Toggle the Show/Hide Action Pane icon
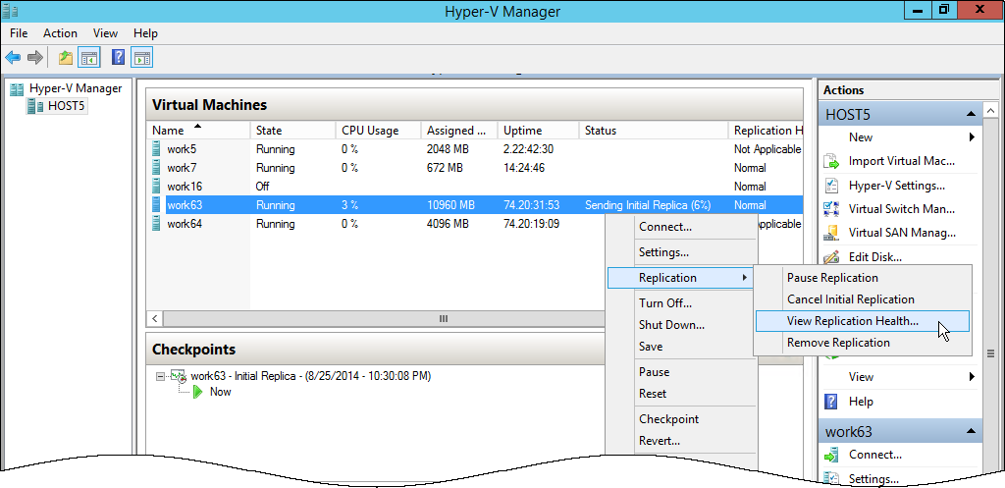1005x488 pixels. 142,58
